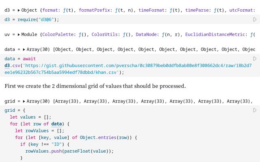Click the paragraph about 2 dimensional grid
Screen dimensions: 260x162
pos(95,86)
